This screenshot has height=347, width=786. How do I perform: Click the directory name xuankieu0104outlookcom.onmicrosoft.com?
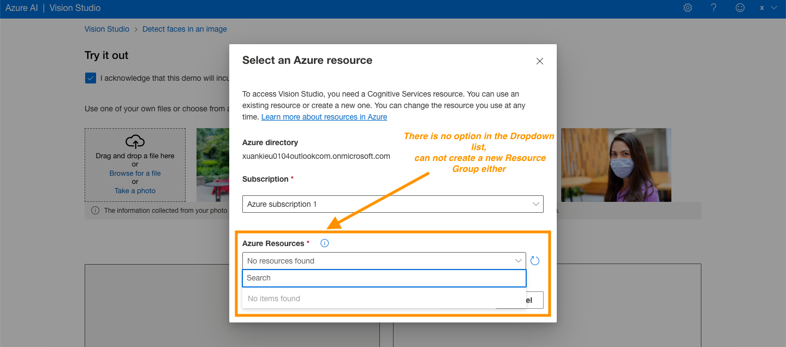tap(316, 156)
